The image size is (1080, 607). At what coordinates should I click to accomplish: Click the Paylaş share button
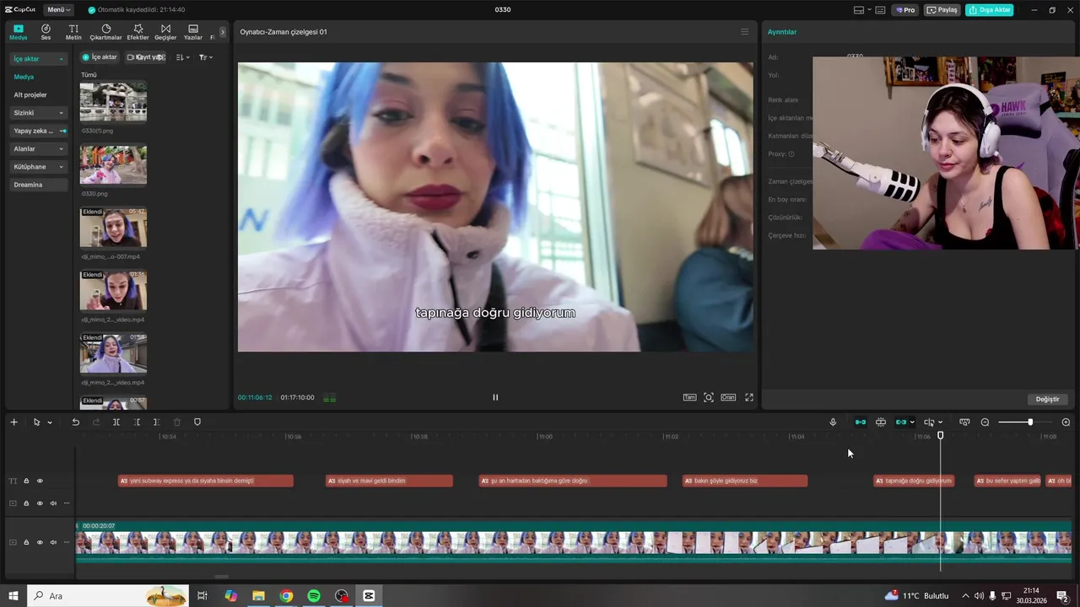click(x=942, y=10)
